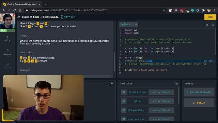Open the FORUM sidebar item
Screen dimensions: 218x123
coord(7,52)
